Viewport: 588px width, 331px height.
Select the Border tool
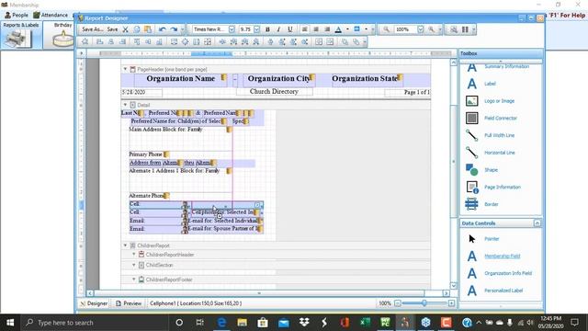(x=491, y=204)
